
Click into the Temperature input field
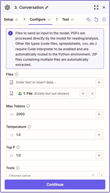55,135
